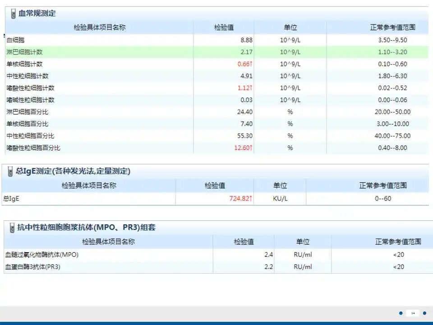Click the elevated IgE value 724.82↑
433x325 pixels.
(x=240, y=199)
